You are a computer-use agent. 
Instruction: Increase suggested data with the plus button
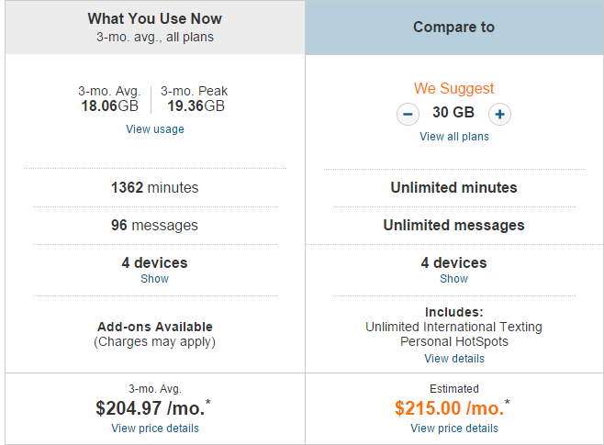coord(499,115)
